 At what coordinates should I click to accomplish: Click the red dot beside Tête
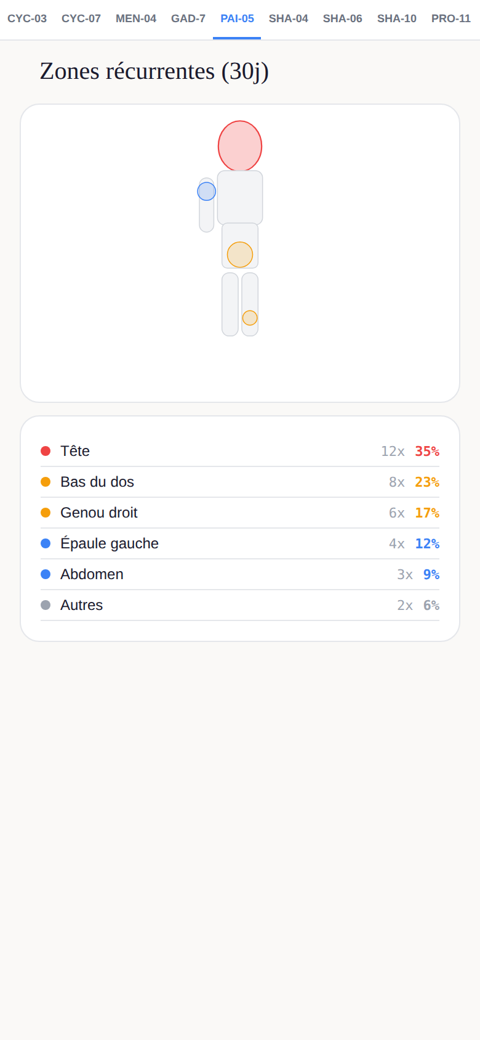click(46, 451)
